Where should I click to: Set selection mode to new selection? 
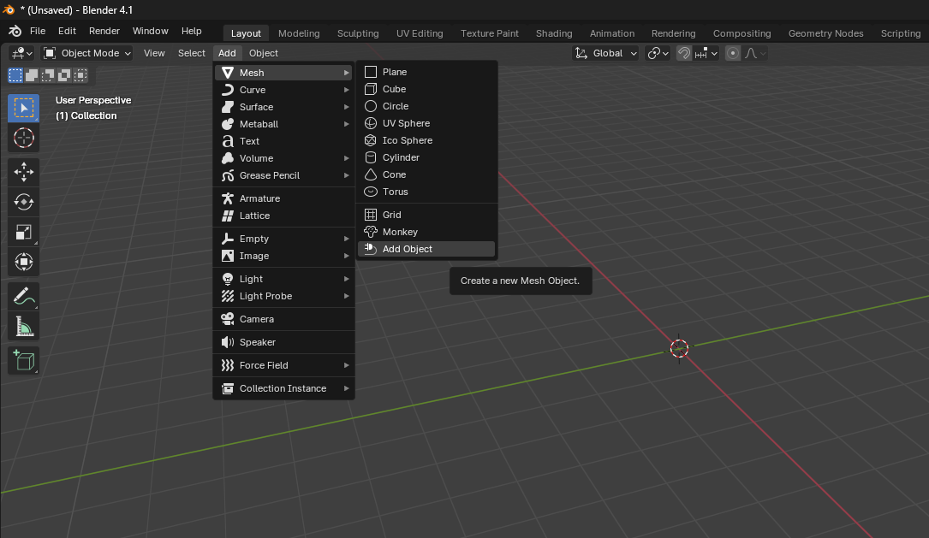tap(15, 75)
